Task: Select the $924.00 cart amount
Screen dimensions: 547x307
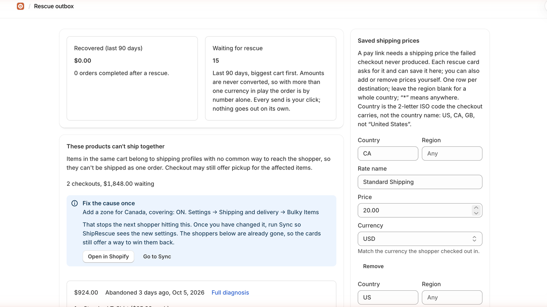Action: [x=86, y=293]
